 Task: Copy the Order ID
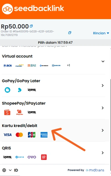click(70, 33)
